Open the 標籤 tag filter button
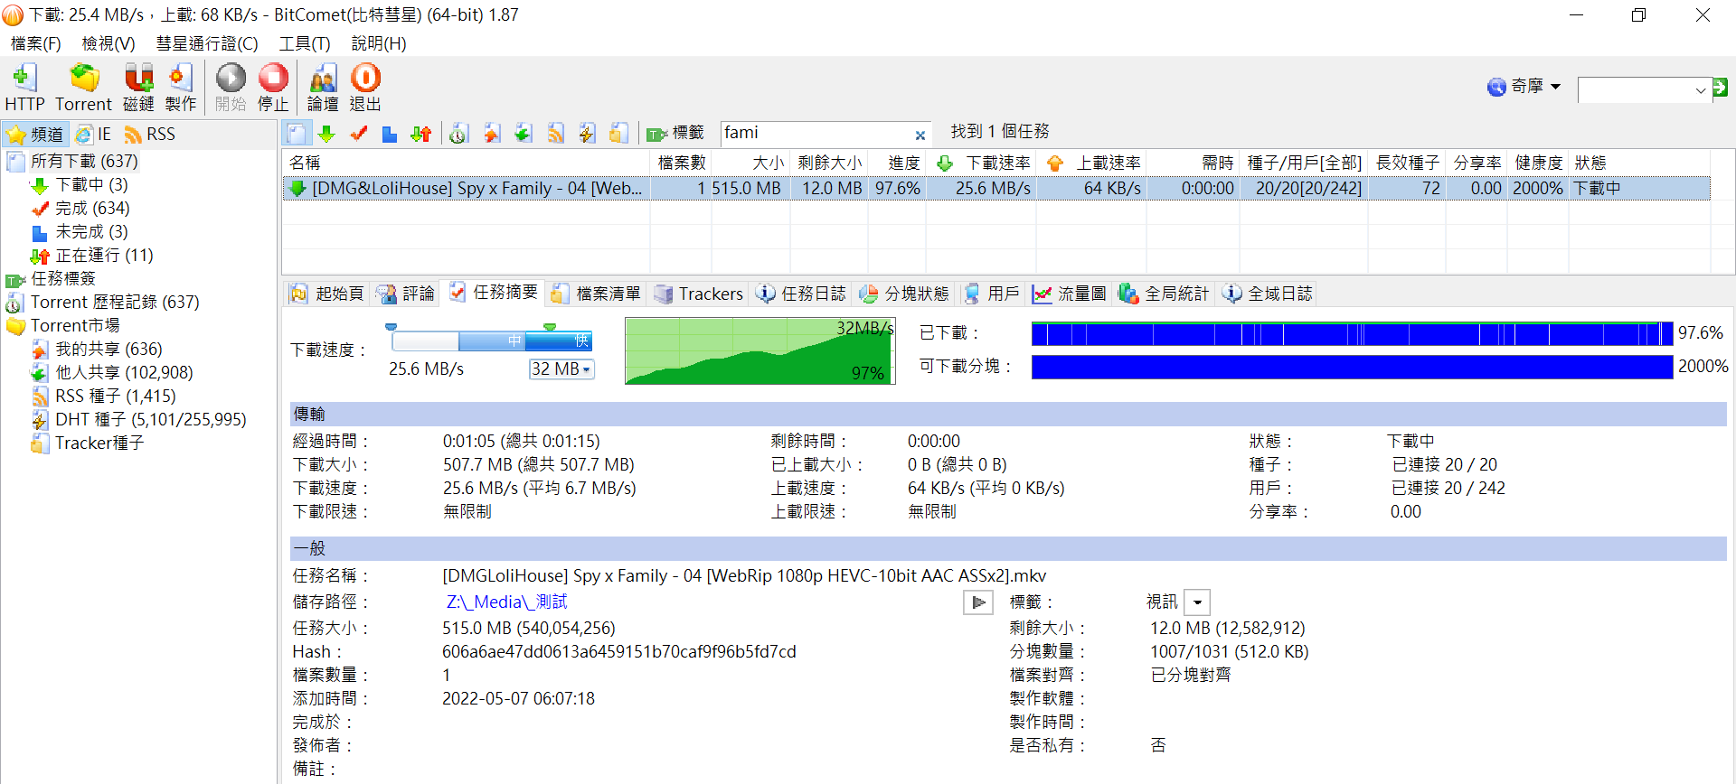 pyautogui.click(x=675, y=134)
